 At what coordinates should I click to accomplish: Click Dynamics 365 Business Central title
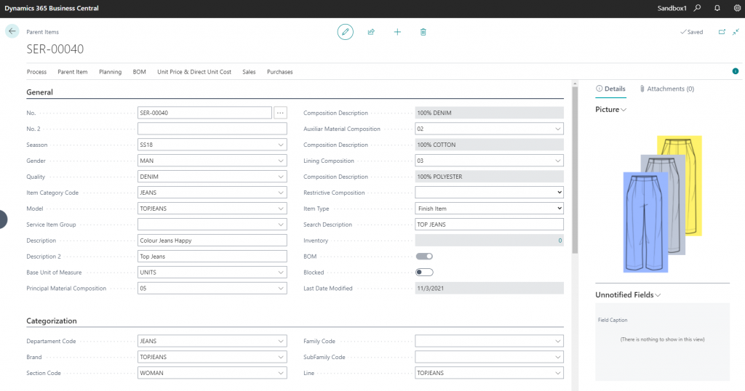(x=52, y=8)
